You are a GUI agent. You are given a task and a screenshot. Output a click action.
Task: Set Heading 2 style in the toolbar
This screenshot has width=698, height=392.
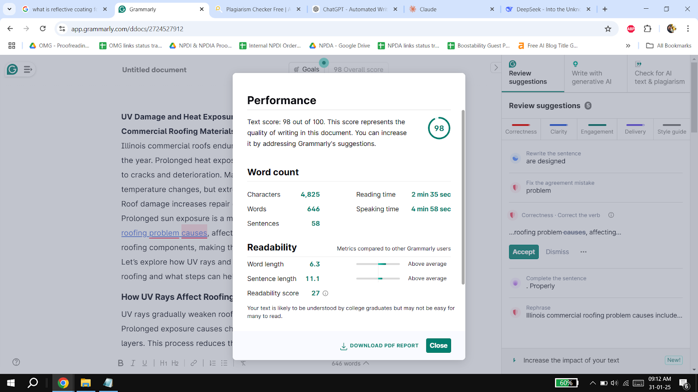tap(175, 363)
